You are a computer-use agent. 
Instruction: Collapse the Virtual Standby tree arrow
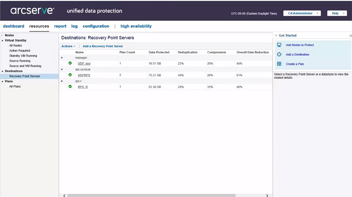point(2,41)
